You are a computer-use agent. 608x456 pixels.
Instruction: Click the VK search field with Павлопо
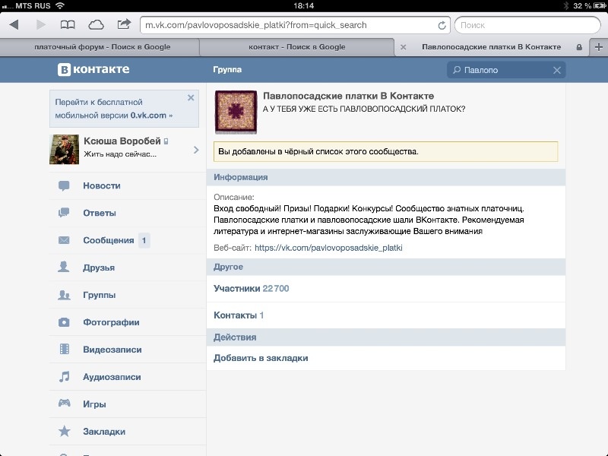(x=506, y=70)
